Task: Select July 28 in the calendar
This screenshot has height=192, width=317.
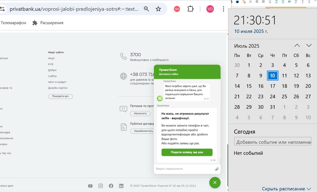Action: [x=237, y=107]
